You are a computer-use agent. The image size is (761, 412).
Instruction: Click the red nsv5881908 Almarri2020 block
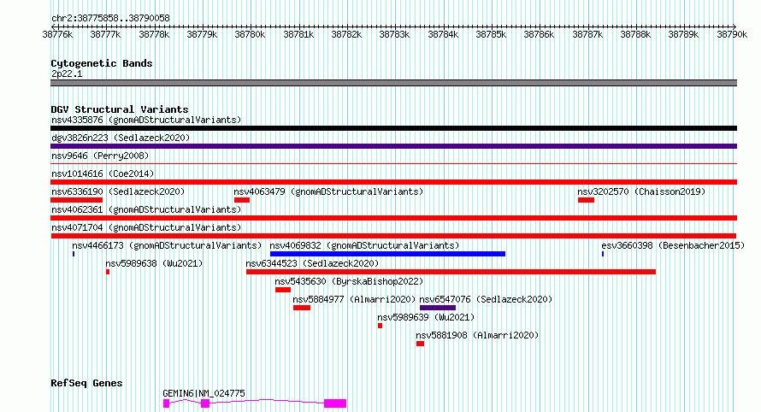point(421,344)
